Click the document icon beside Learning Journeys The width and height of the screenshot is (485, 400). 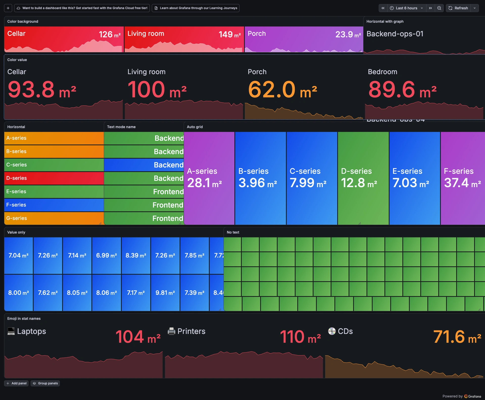156,8
